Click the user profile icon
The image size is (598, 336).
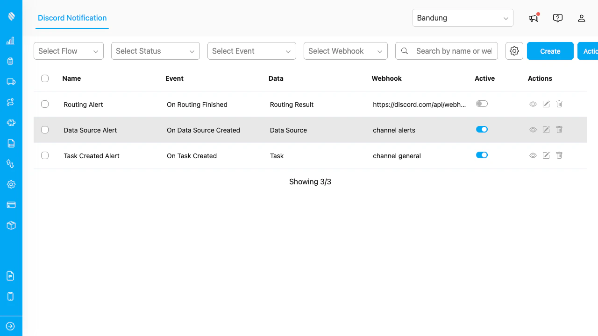pos(582,18)
